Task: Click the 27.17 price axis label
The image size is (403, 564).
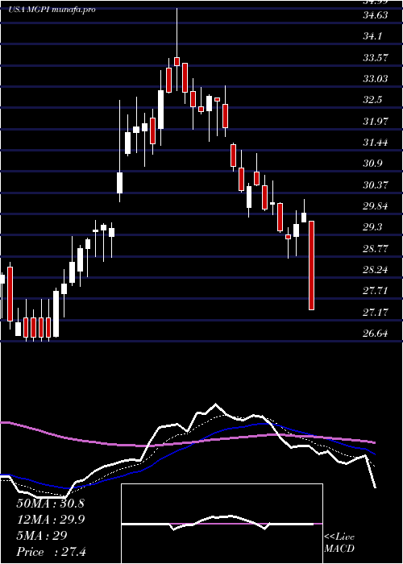Action: click(x=376, y=312)
